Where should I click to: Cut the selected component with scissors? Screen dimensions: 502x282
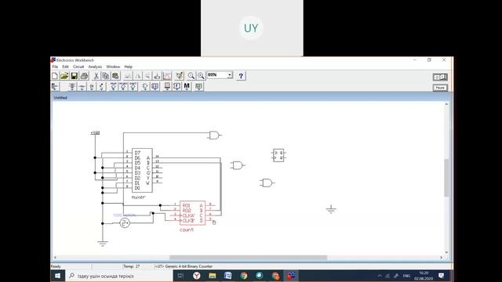[96, 76]
